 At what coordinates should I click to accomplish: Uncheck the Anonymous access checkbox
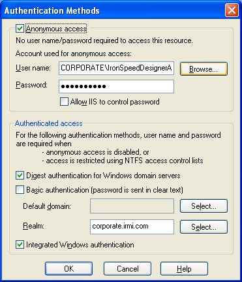tap(20, 29)
